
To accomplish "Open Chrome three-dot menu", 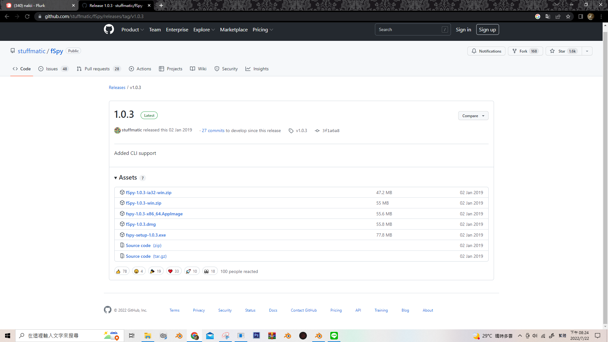I will click(x=601, y=16).
